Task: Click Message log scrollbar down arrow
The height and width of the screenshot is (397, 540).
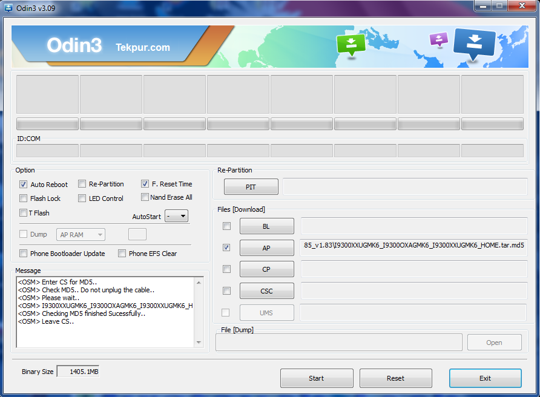Action: pyautogui.click(x=199, y=343)
